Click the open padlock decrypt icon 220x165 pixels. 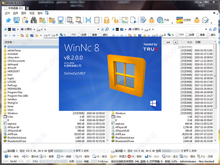(115, 20)
